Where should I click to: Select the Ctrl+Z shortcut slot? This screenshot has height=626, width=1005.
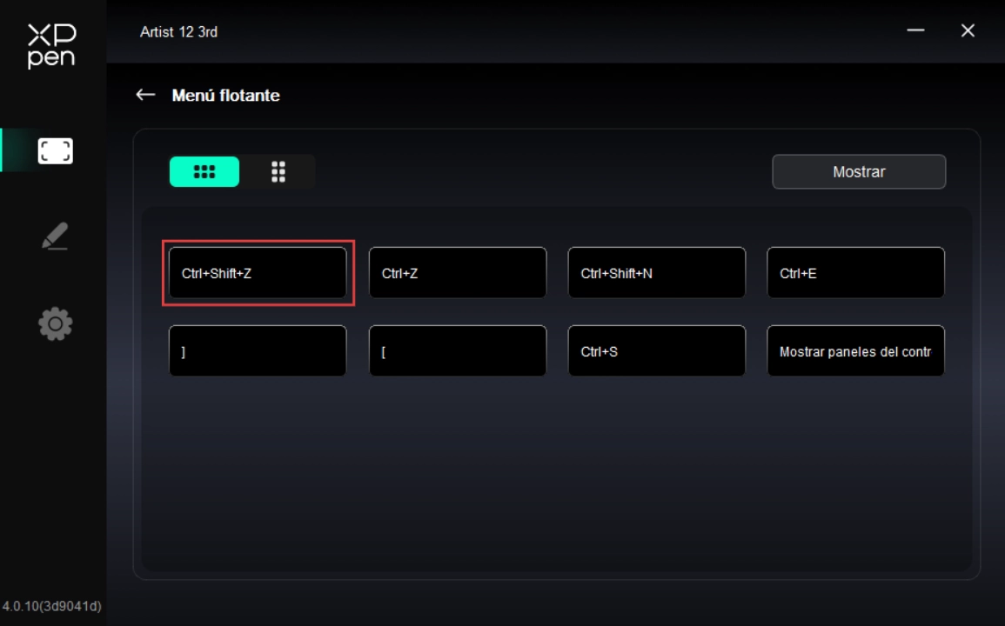(x=458, y=273)
